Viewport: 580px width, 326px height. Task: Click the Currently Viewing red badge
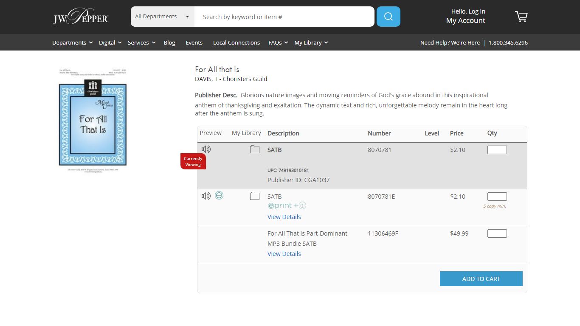(x=193, y=161)
